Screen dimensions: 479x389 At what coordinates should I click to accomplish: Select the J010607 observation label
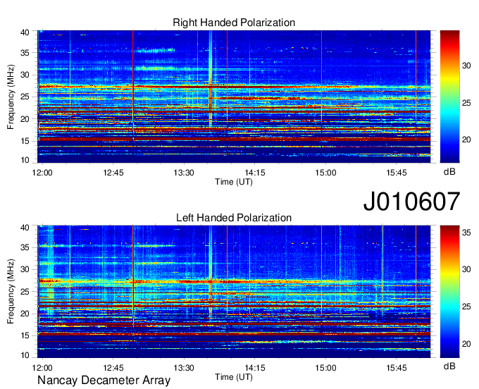click(411, 202)
